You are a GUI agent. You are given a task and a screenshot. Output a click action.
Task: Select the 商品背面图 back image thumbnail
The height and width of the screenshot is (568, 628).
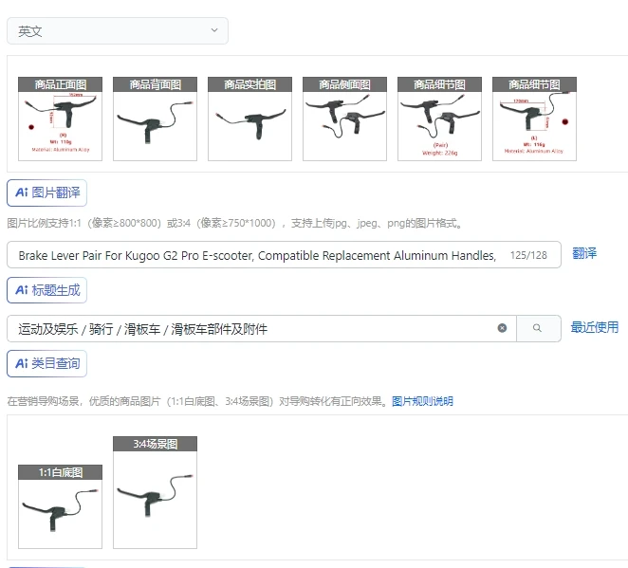pos(155,119)
